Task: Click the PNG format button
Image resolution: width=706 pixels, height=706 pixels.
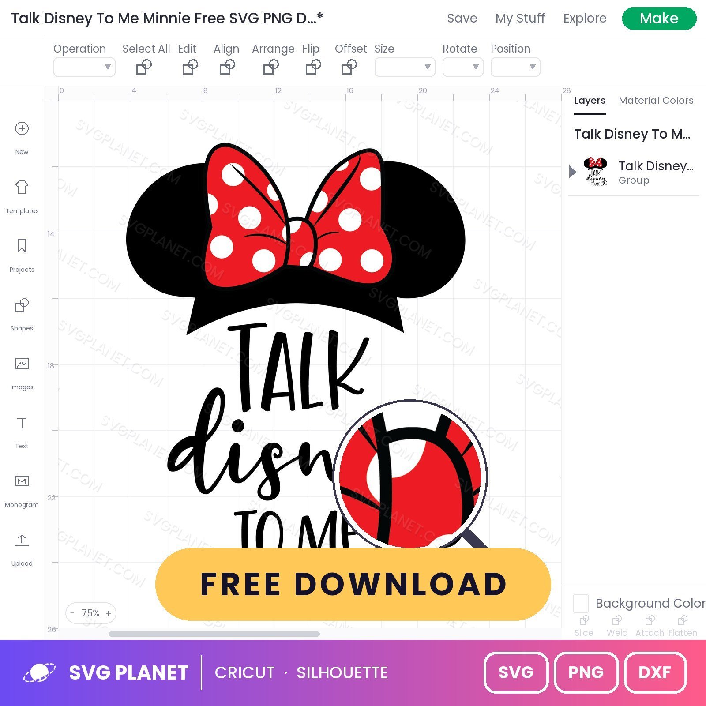Action: tap(586, 672)
